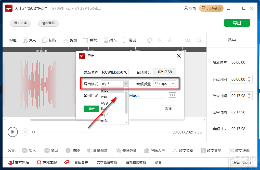
Task: Click the green Export (导出) button
Action: click(x=237, y=23)
